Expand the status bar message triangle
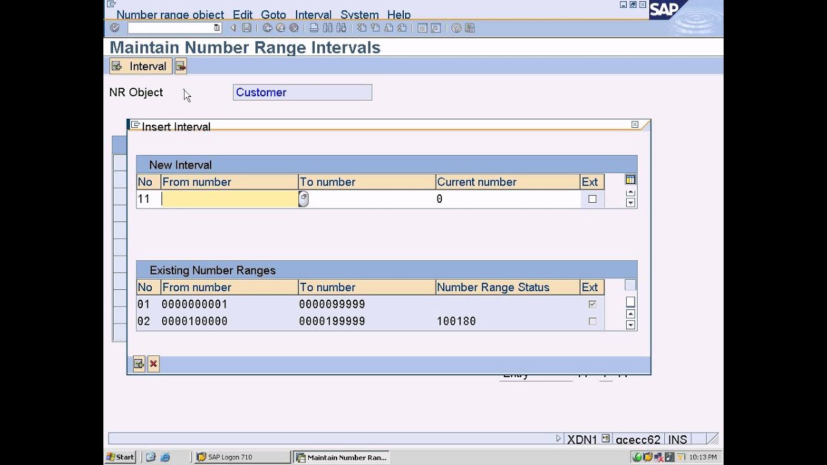827x465 pixels. click(559, 439)
